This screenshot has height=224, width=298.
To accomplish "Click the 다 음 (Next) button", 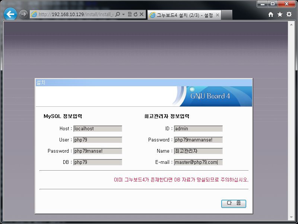I will [234, 203].
